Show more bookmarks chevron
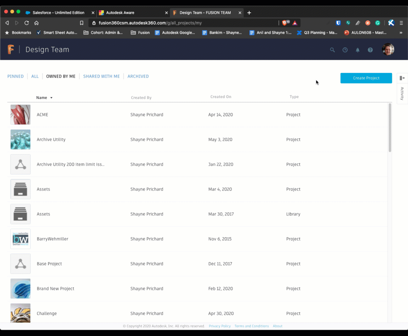This screenshot has width=408, height=336. [x=401, y=33]
